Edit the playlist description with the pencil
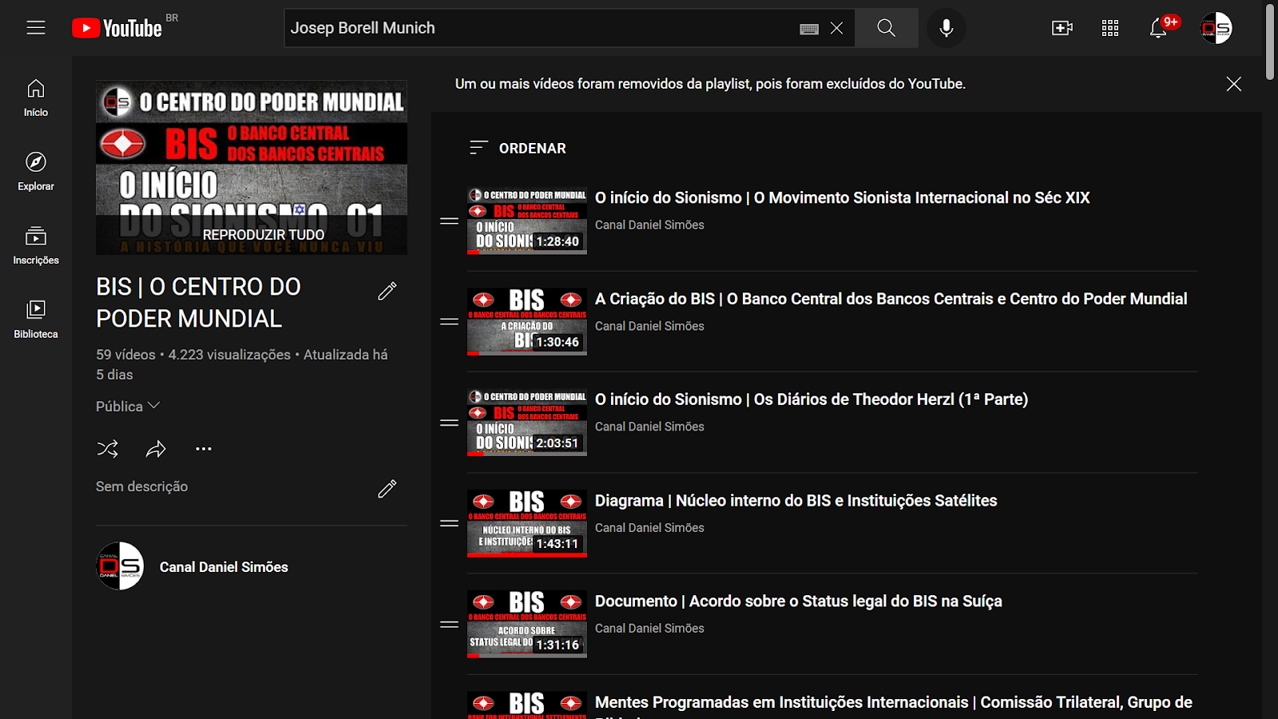The width and height of the screenshot is (1278, 719). click(387, 488)
